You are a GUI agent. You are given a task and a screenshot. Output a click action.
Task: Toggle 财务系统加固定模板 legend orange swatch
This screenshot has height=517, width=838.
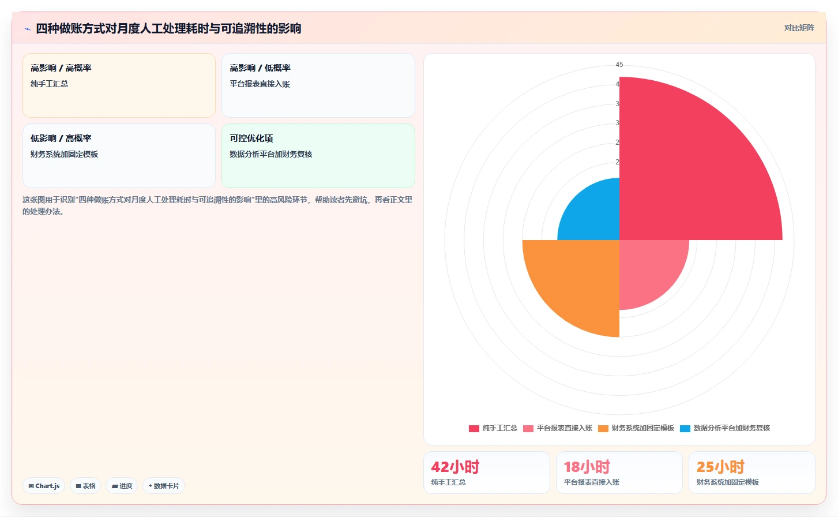pyautogui.click(x=603, y=428)
